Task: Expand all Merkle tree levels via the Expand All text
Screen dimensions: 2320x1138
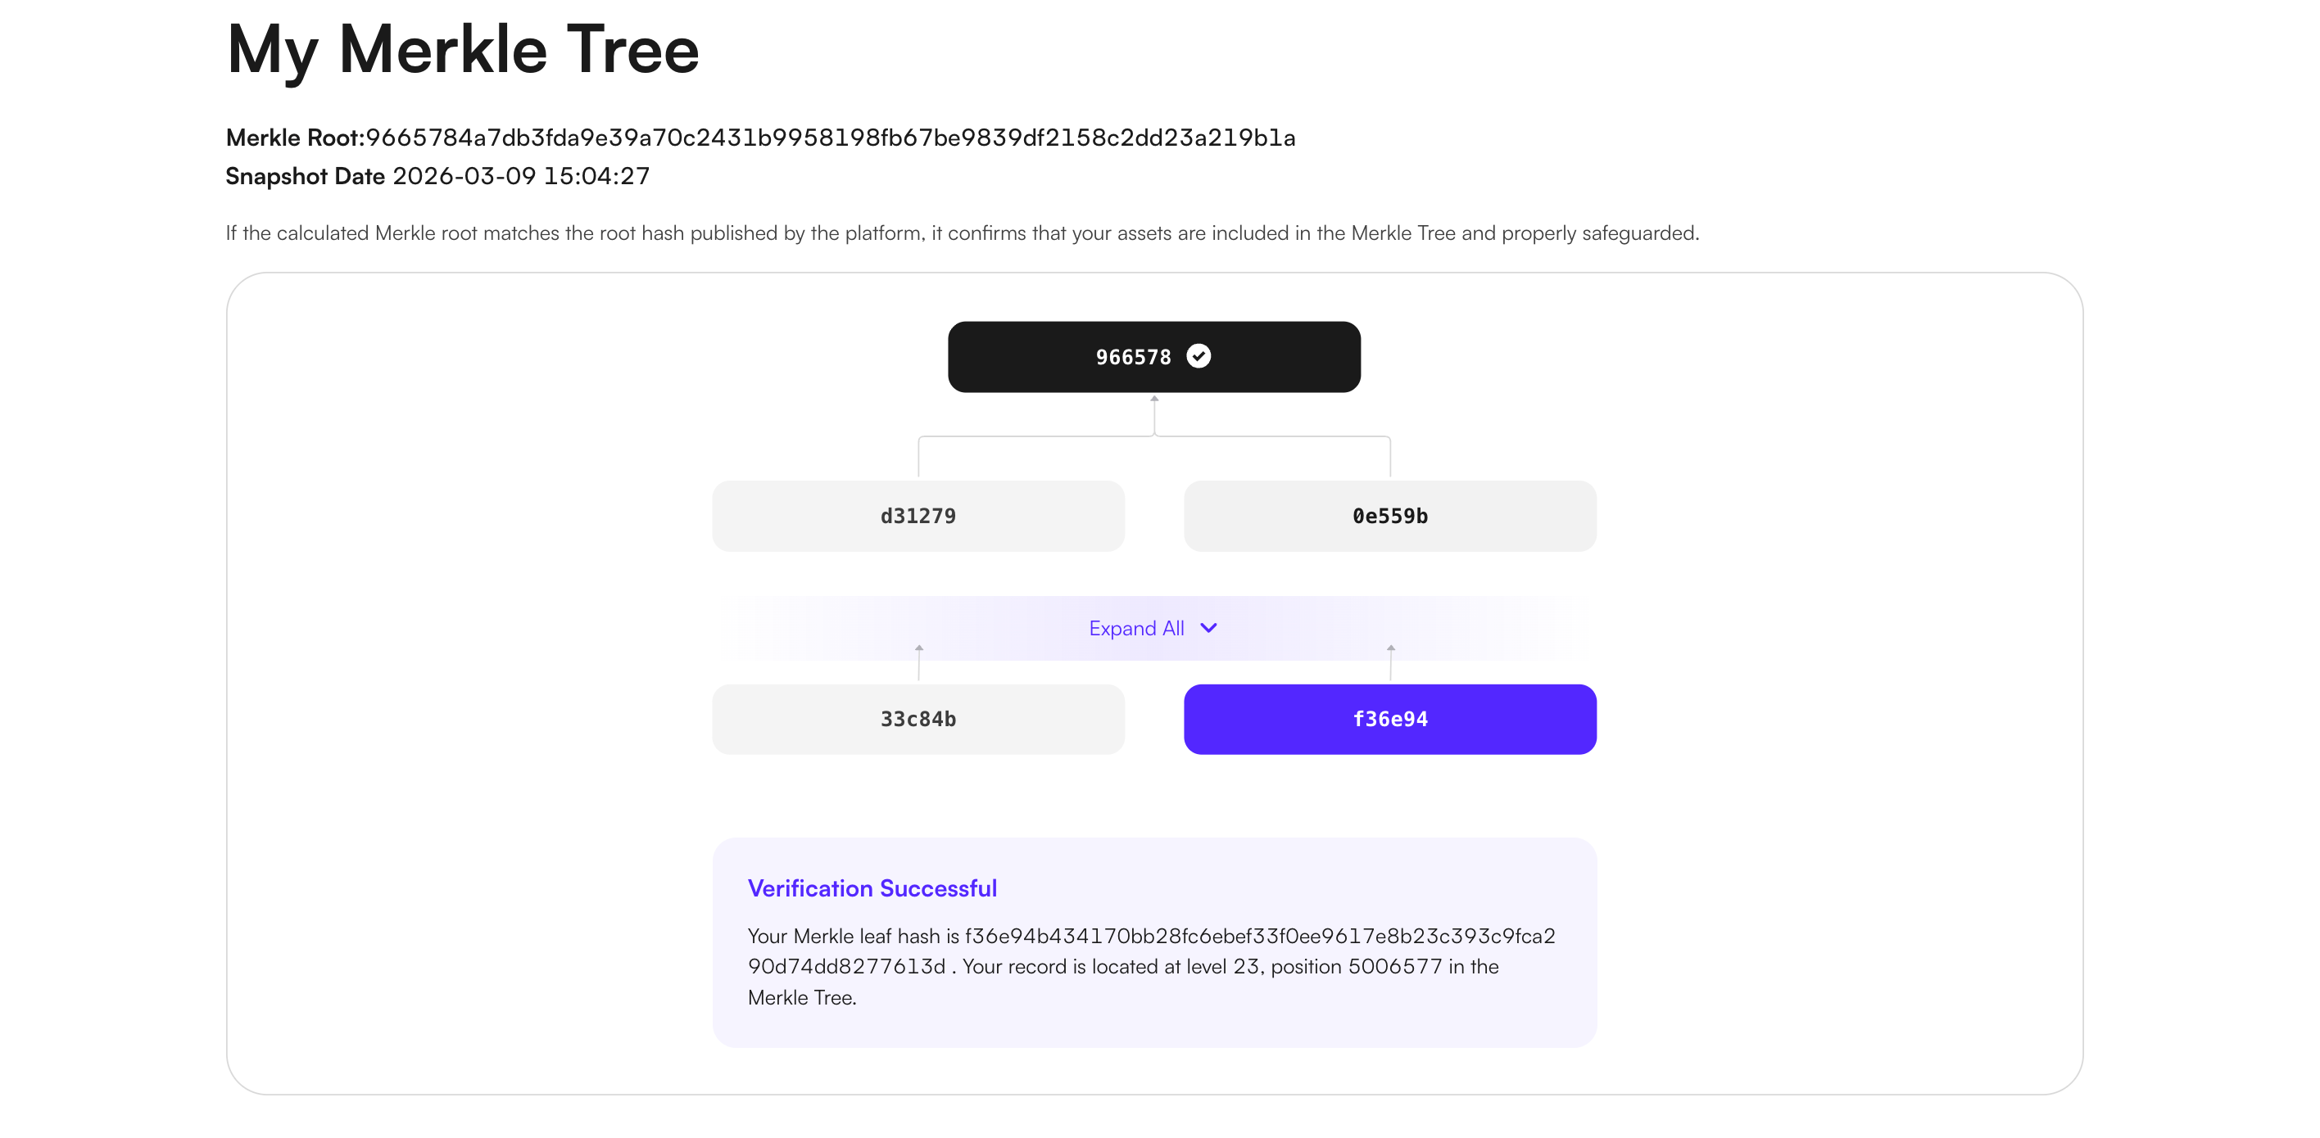Action: click(x=1135, y=629)
